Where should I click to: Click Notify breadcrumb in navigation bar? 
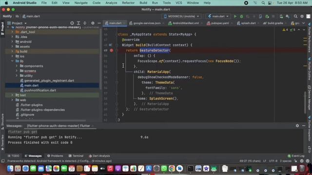coord(7,17)
